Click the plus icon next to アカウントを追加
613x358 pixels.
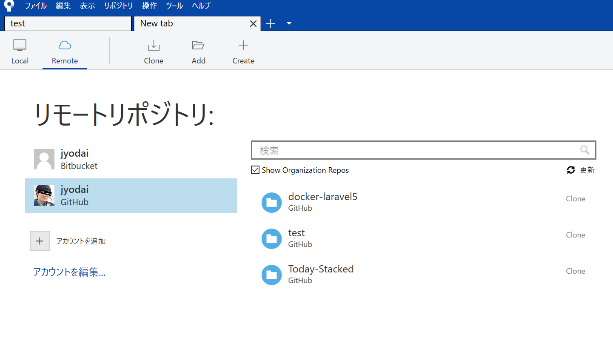[x=40, y=241]
